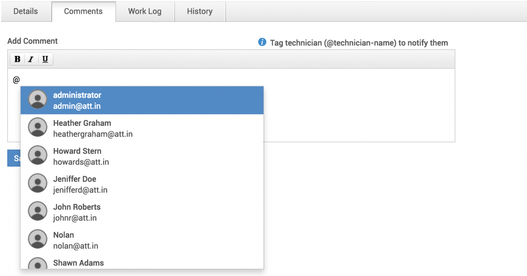Click Nolan's avatar icon

pyautogui.click(x=38, y=239)
